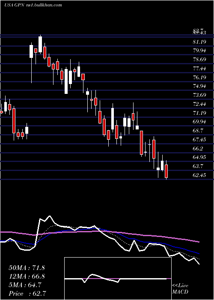Click the 67.45 price axis label
This screenshot has width=214, height=300.
pyautogui.click(x=199, y=140)
